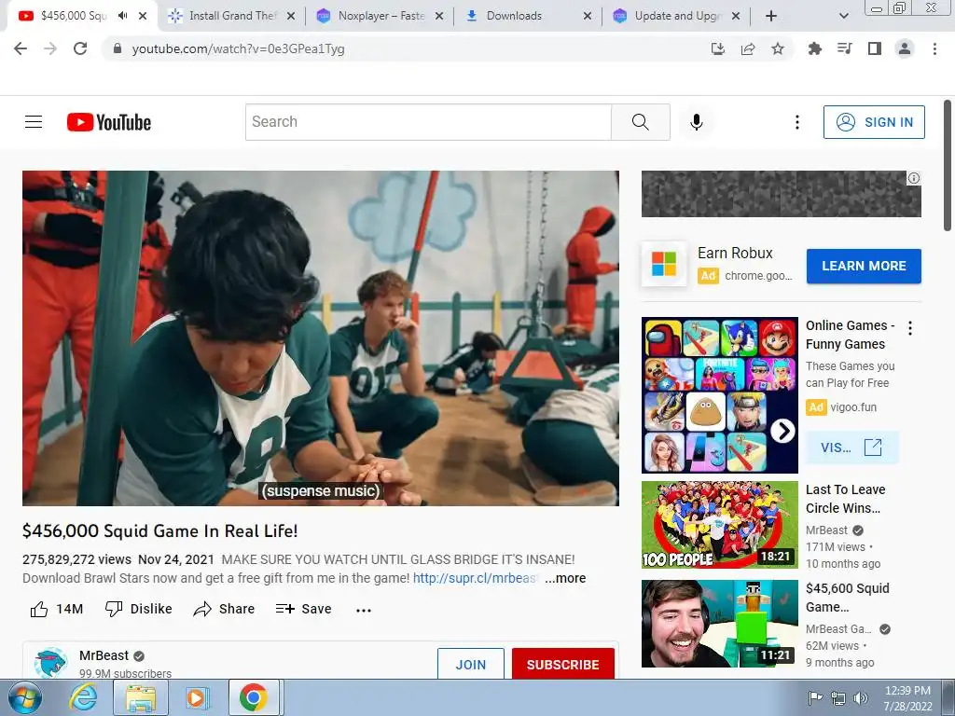
Task: Click next arrow on Online Games ad image
Action: click(782, 431)
